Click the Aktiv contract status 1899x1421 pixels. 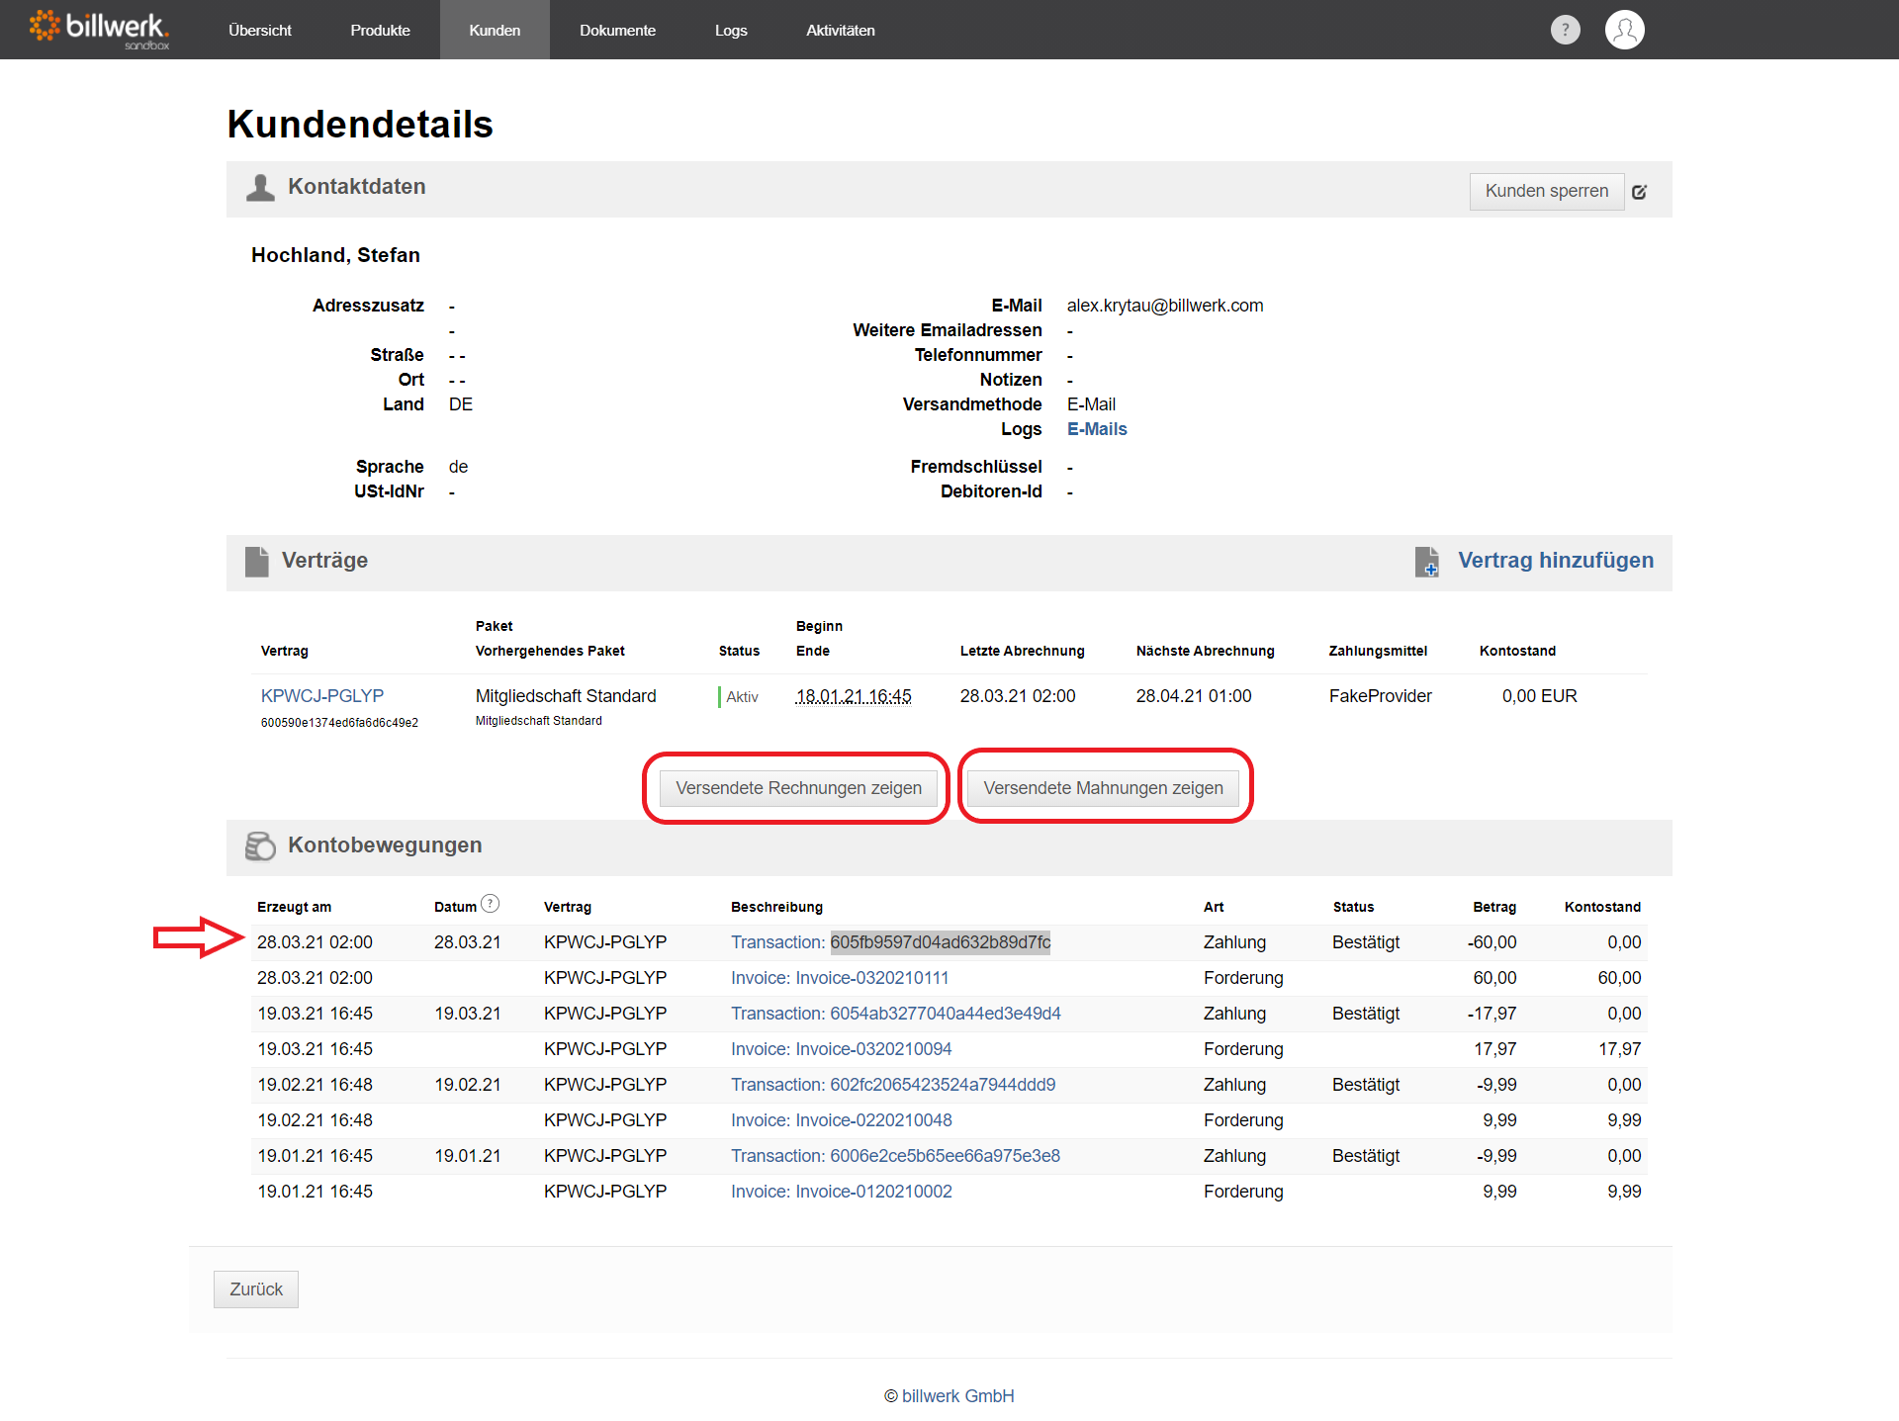pos(742,697)
